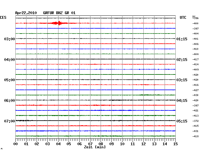200x152 pixels.
Task: Click minute tick label 10 on bottom axis
Action: [122, 144]
